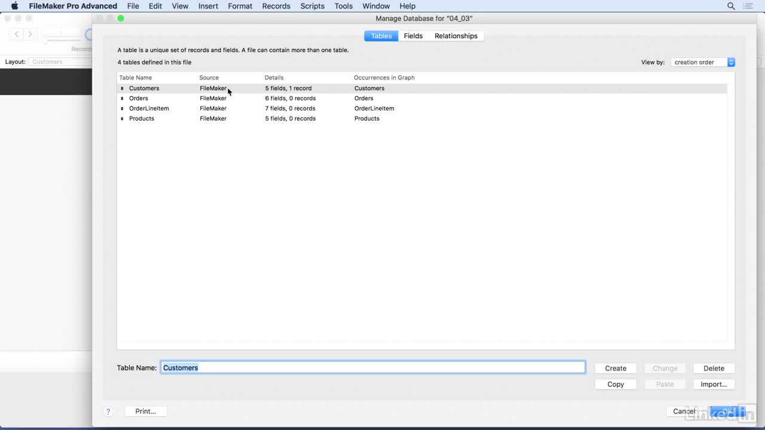Click the reorder handle beside Customers

click(122, 88)
